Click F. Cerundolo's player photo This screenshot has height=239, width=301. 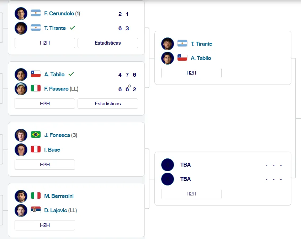click(x=21, y=14)
